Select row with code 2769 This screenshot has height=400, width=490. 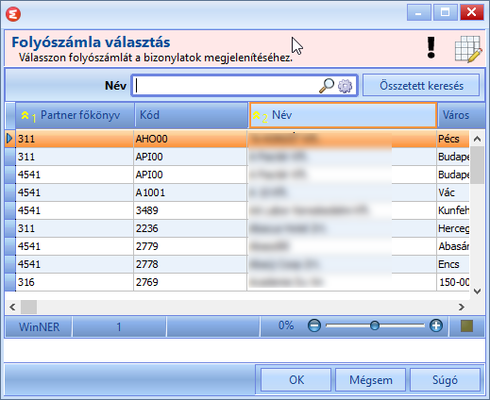[x=237, y=282]
